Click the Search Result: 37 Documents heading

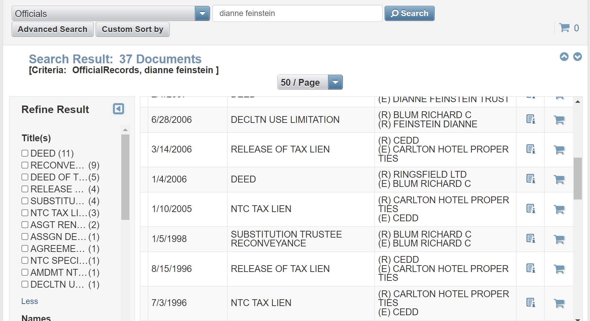pyautogui.click(x=115, y=59)
